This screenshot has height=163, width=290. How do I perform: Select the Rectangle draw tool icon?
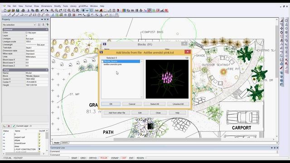(34, 15)
